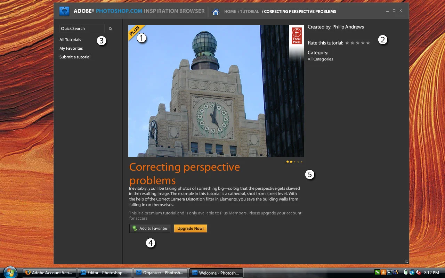Image resolution: width=445 pixels, height=278 pixels.
Task: Go to the HOME breadcrumb link
Action: click(x=230, y=11)
